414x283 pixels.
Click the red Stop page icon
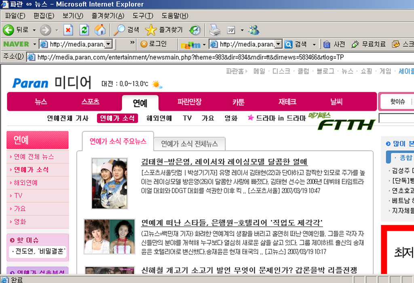click(x=68, y=30)
